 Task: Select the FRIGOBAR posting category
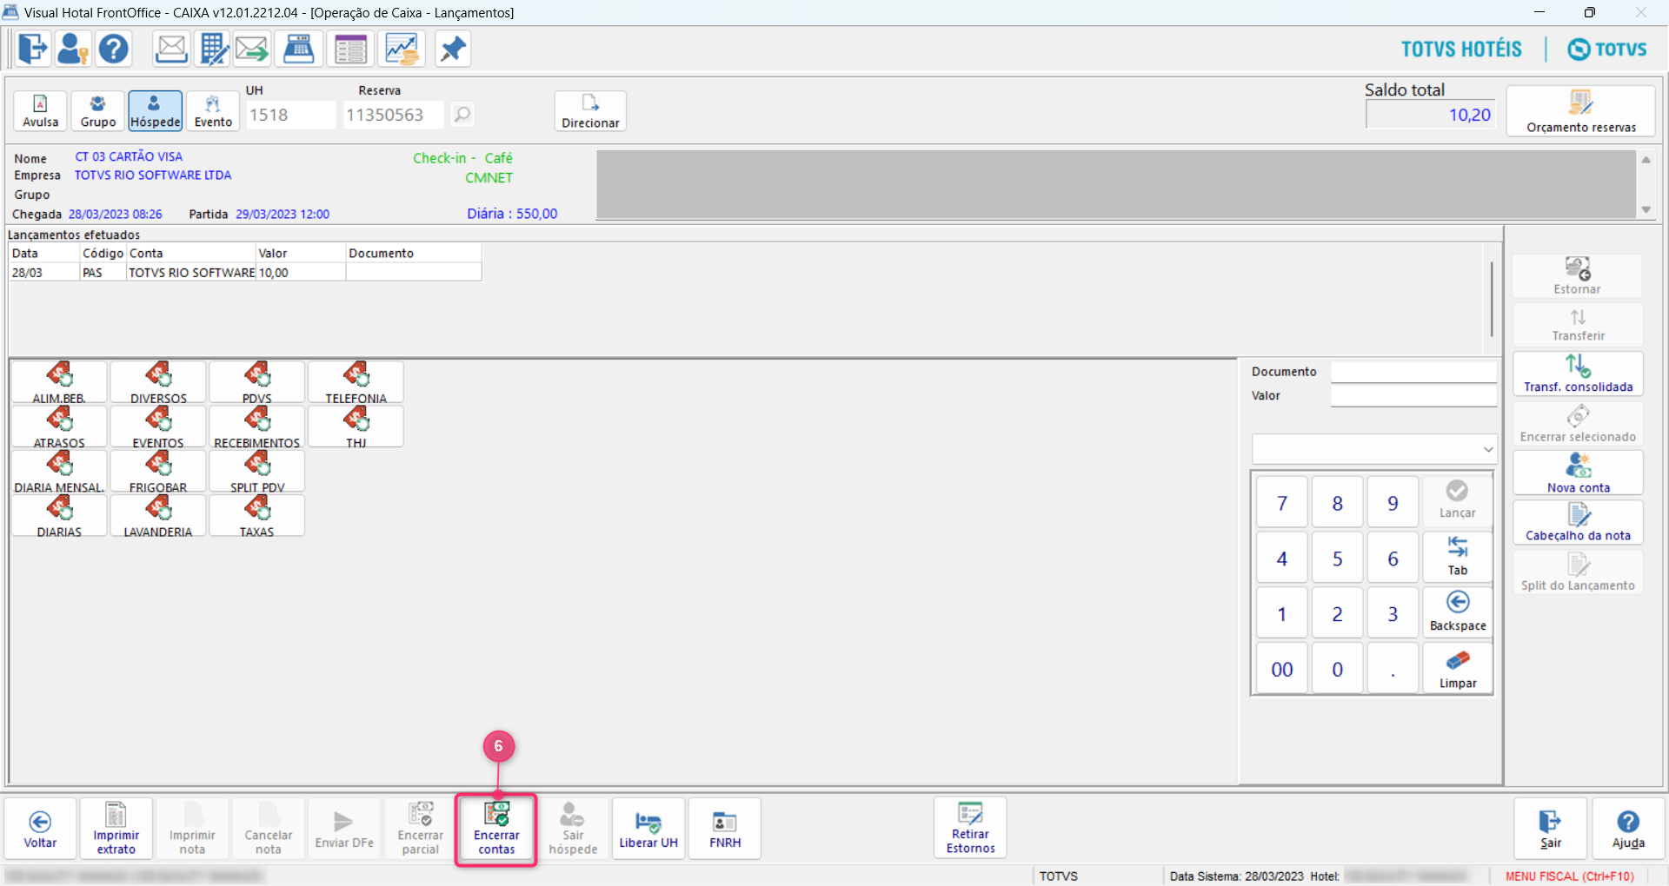pyautogui.click(x=158, y=471)
